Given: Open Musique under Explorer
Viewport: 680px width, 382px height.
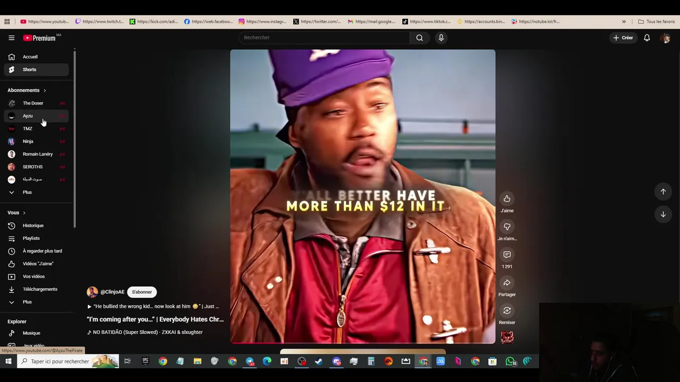Looking at the screenshot, I should point(36,333).
